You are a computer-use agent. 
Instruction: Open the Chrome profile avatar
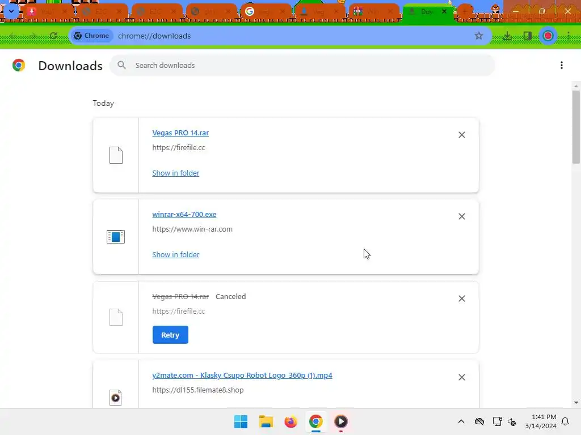pos(548,36)
